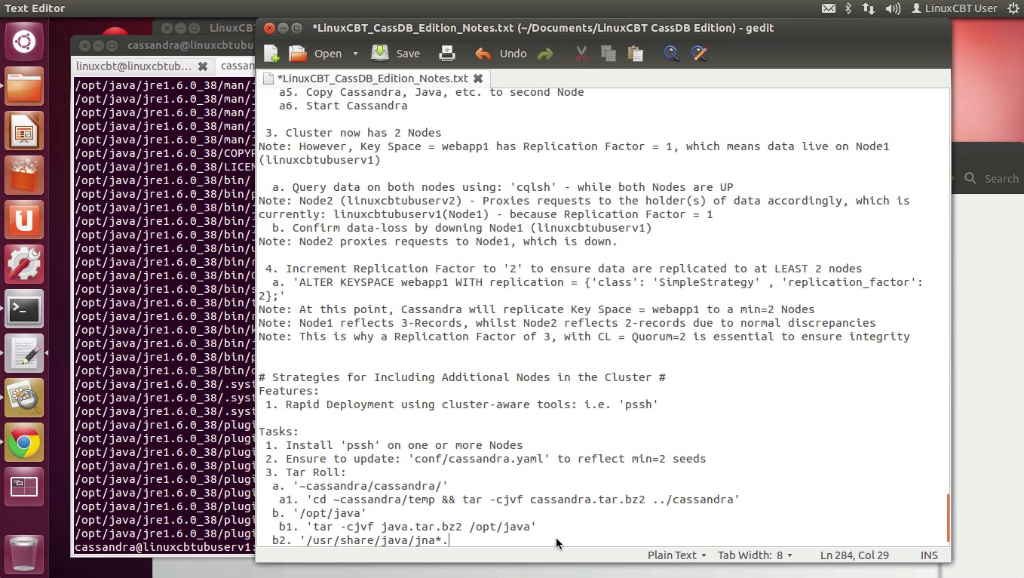
Task: Open the Tab Width dropdown
Action: pos(755,555)
